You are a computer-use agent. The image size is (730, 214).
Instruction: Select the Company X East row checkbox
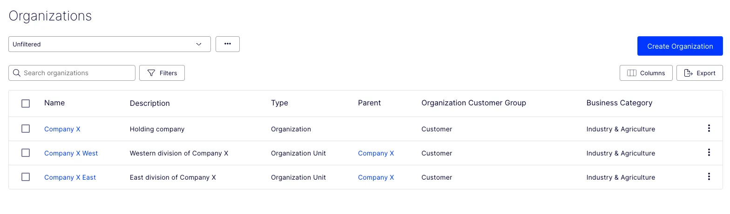(26, 177)
